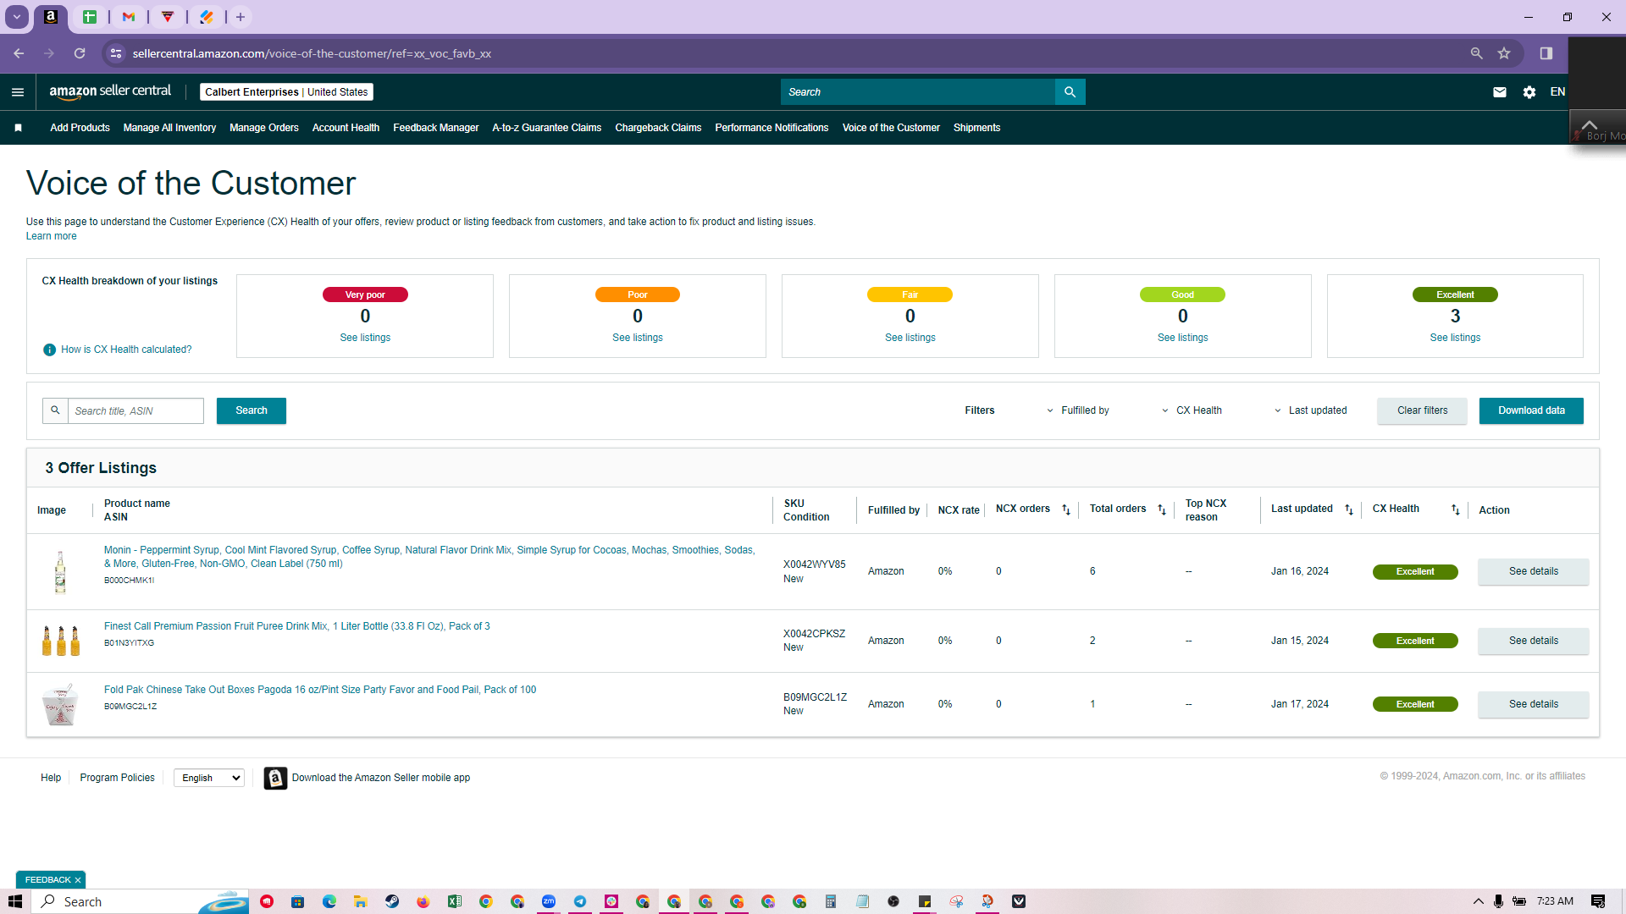Open Telegram from the taskbar
Viewport: 1626px width, 914px height.
coord(580,901)
